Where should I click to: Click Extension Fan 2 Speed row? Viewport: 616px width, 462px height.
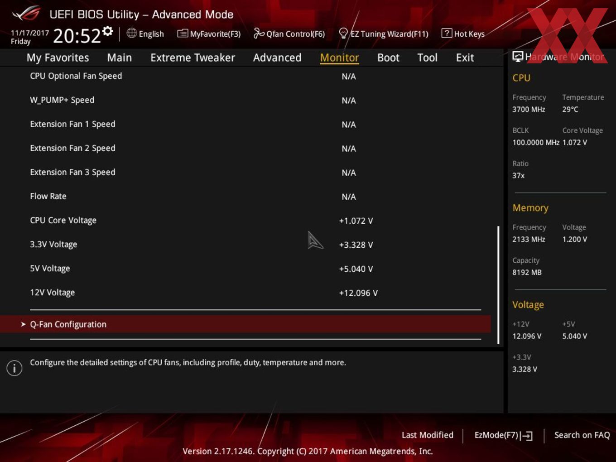pos(245,148)
